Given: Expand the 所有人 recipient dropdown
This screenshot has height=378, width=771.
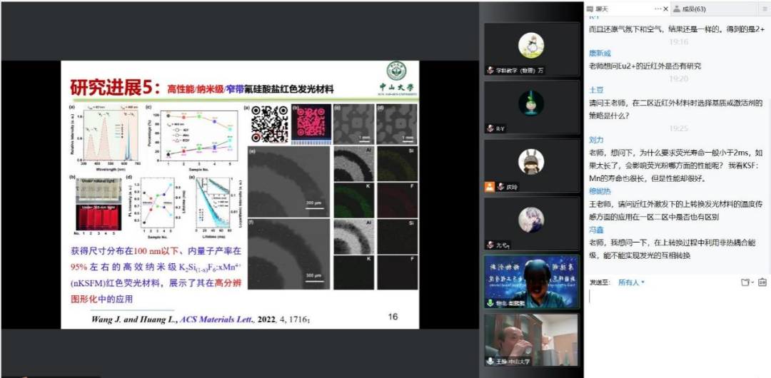Looking at the screenshot, I should 631,282.
